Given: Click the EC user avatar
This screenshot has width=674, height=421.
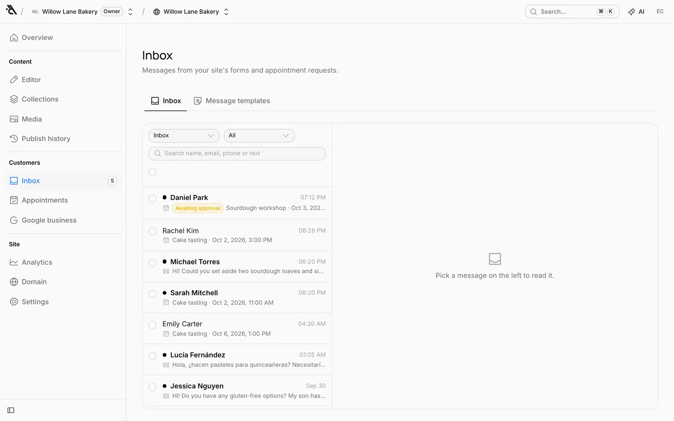Looking at the screenshot, I should tap(660, 11).
